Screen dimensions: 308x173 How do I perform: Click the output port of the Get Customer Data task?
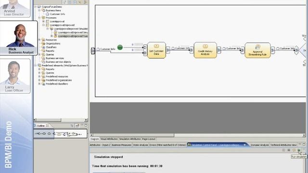168,50
